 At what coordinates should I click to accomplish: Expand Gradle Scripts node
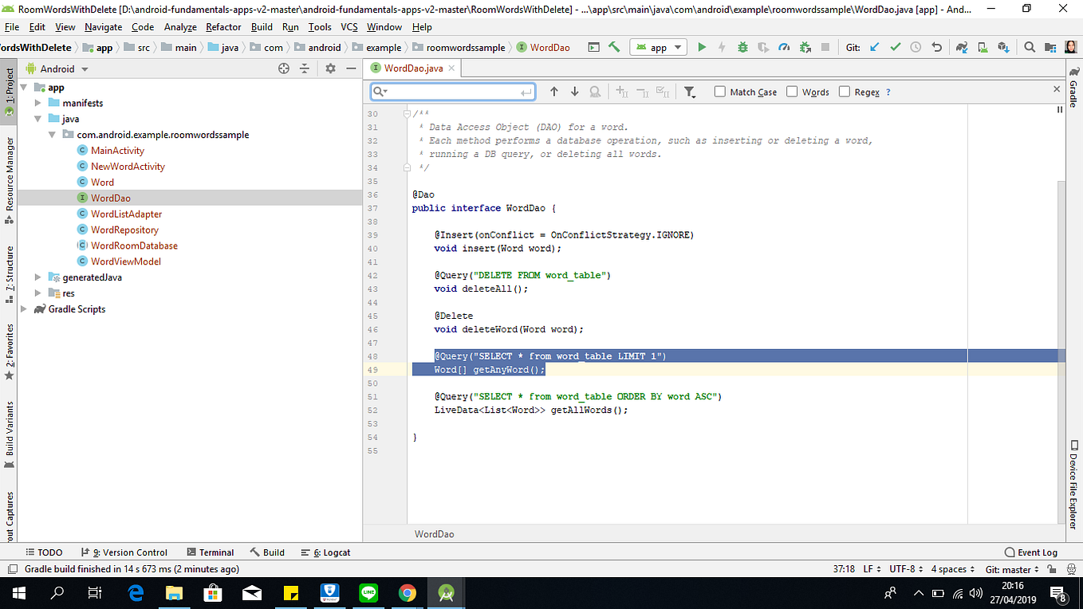(x=24, y=309)
